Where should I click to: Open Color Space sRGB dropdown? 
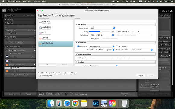[x=102, y=35]
